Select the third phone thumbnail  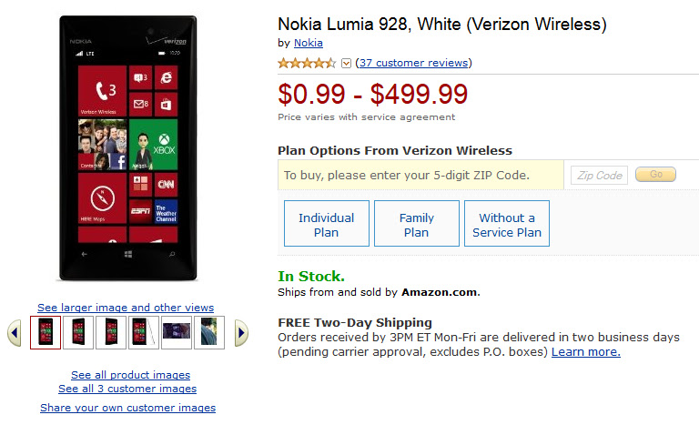pos(111,333)
